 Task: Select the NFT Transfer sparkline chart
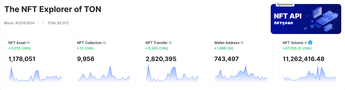pyautogui.click(x=173, y=73)
